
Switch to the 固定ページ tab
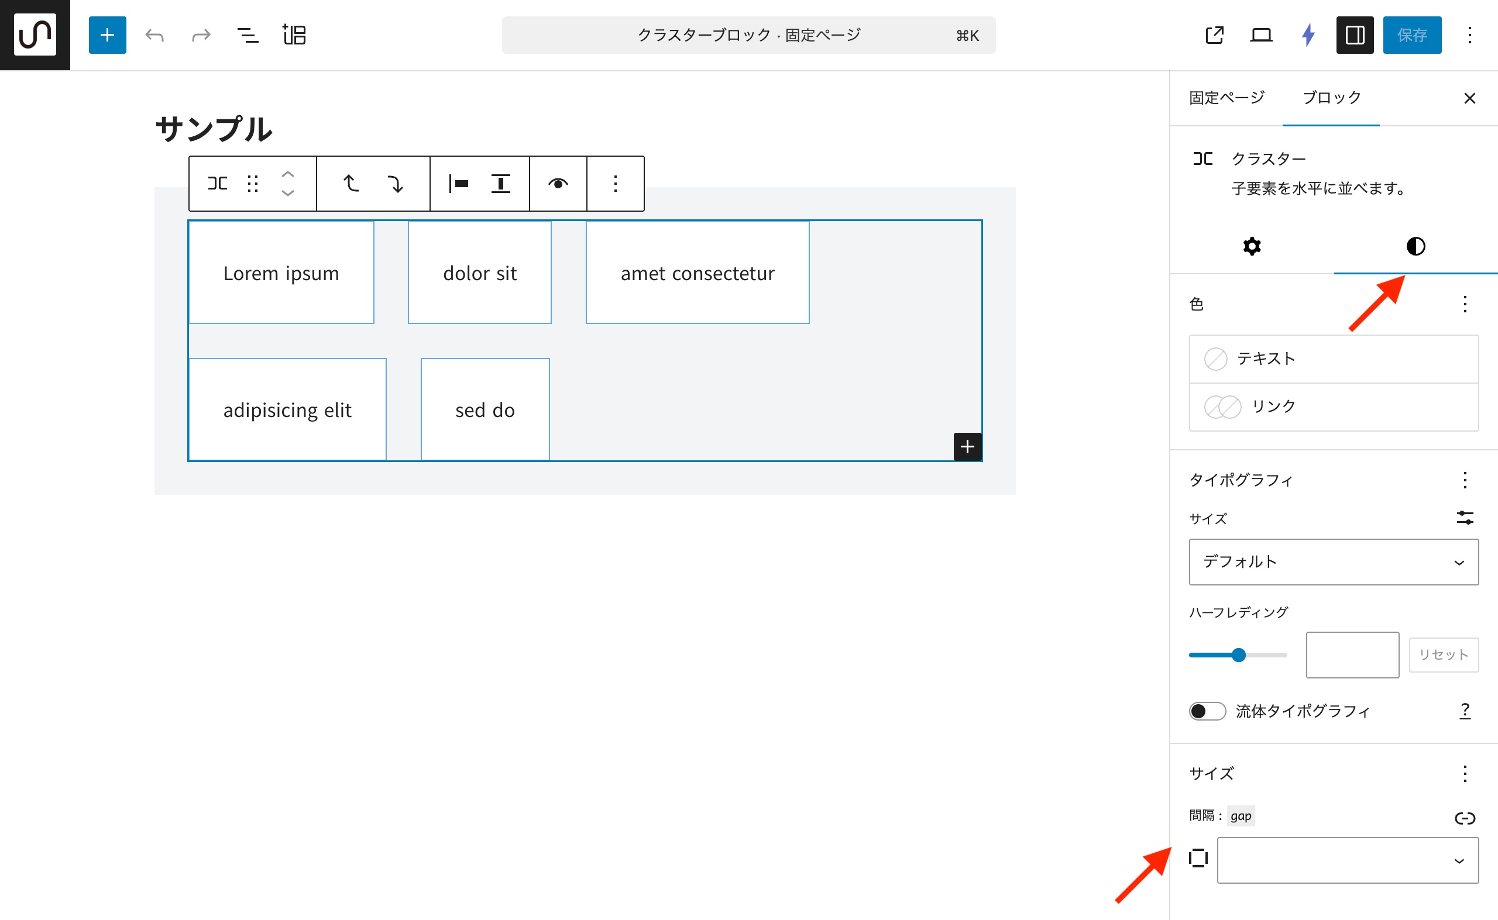point(1226,98)
